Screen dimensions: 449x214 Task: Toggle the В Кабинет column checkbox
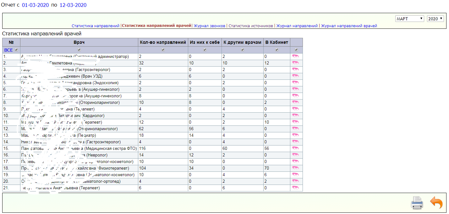(277, 50)
